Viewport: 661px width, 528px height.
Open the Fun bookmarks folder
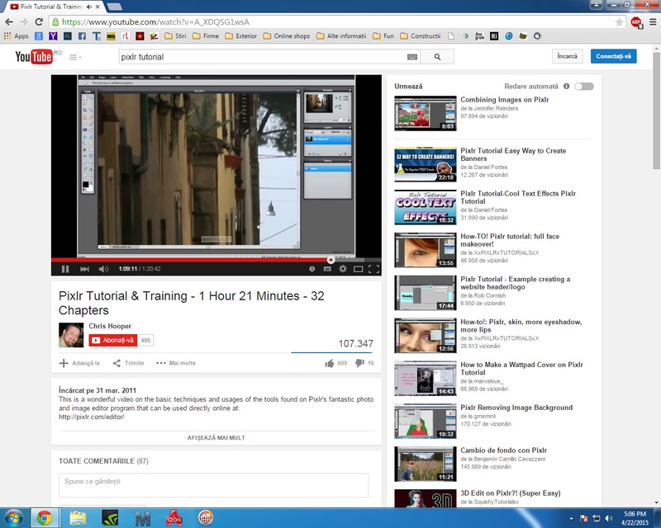click(x=383, y=36)
